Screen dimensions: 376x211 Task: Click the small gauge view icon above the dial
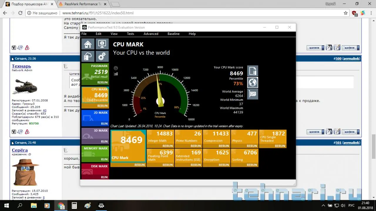click(x=116, y=68)
